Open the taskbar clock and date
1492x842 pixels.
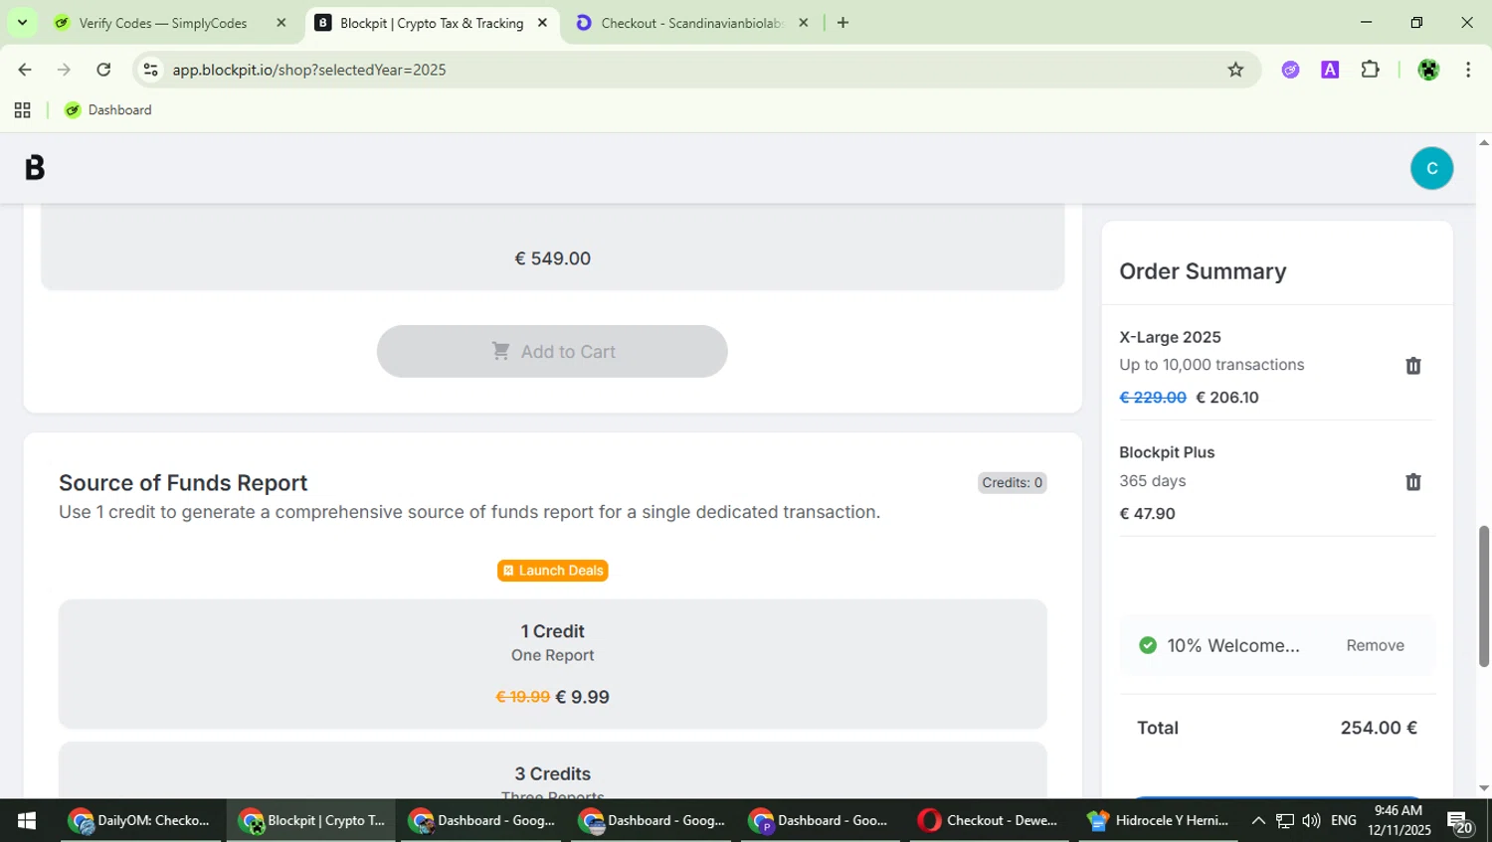point(1399,820)
